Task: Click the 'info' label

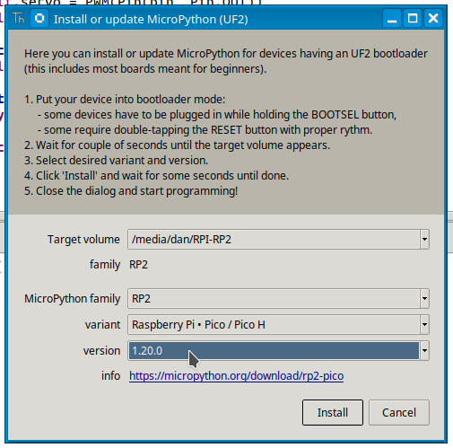Action: coord(110,376)
